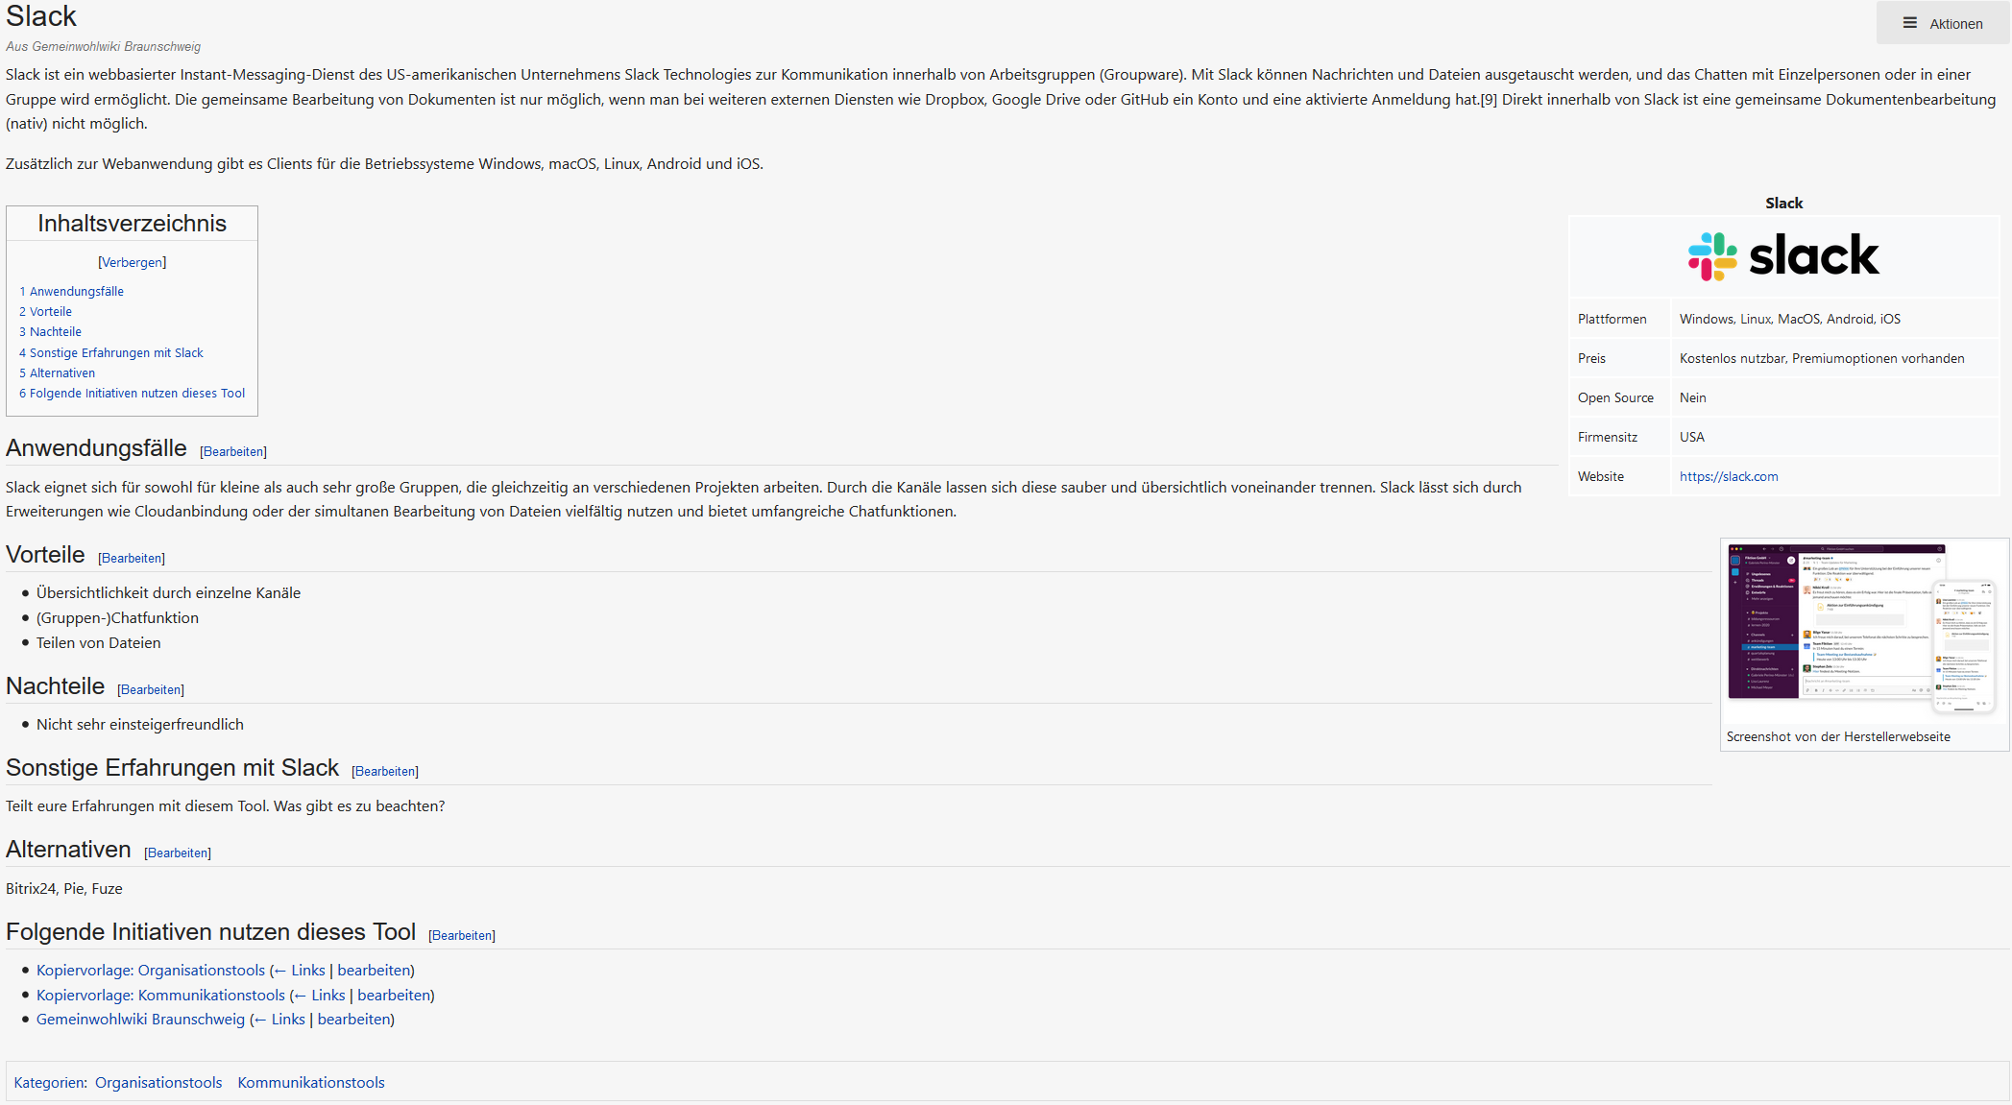2012x1105 pixels.
Task: Open the Gemeinwohlwiki Braunschweig link
Action: click(140, 1019)
